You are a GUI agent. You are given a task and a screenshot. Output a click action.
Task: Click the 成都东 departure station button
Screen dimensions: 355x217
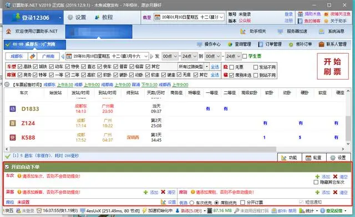17,56
